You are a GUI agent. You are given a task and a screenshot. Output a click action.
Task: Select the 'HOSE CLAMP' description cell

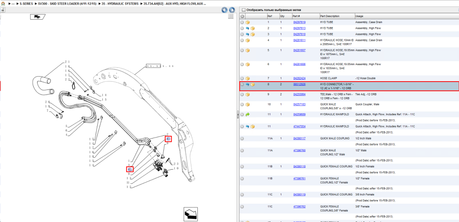[329, 78]
